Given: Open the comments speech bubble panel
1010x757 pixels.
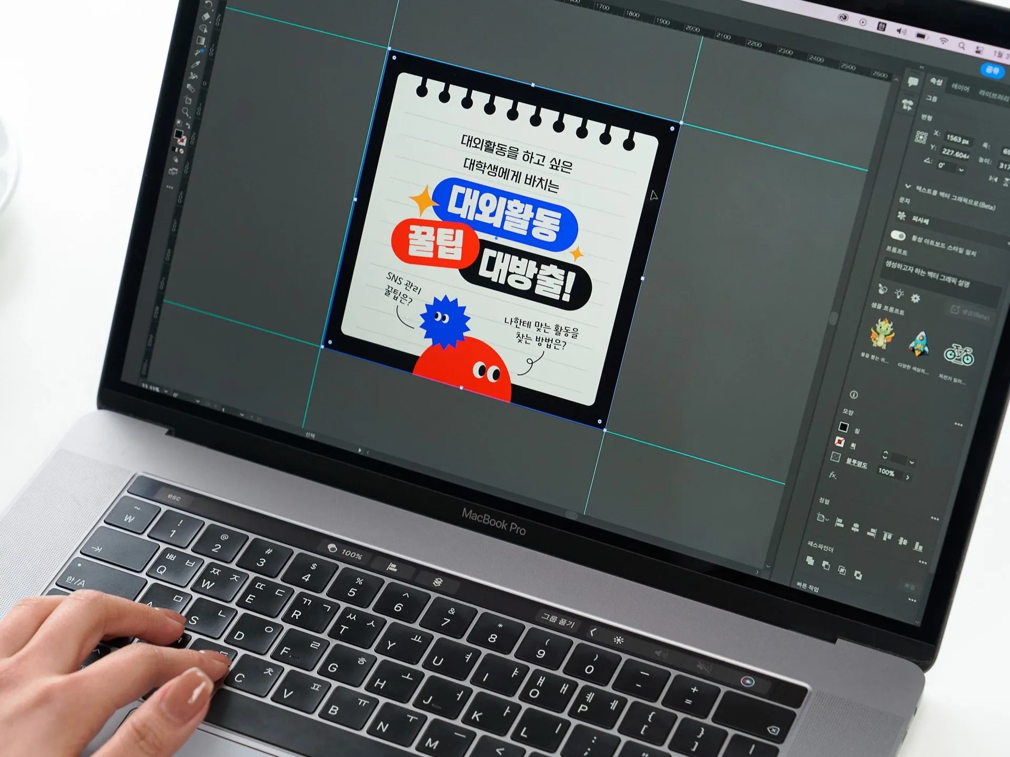Looking at the screenshot, I should click(x=913, y=82).
